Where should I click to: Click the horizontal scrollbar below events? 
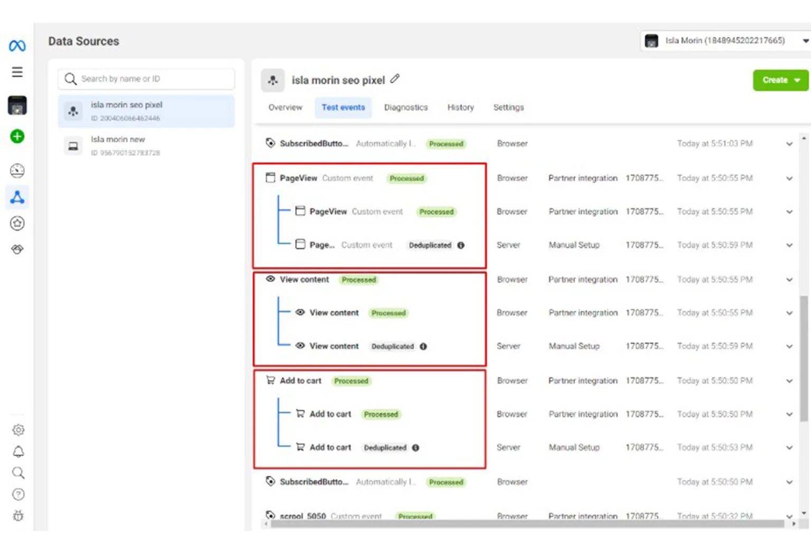[527, 524]
